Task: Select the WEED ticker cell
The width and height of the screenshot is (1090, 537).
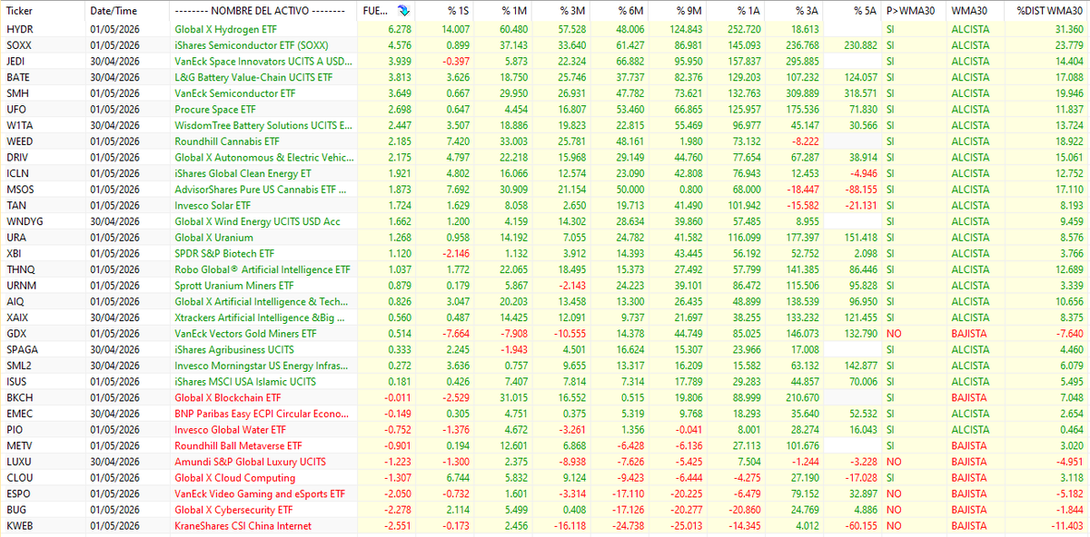Action: (x=20, y=142)
